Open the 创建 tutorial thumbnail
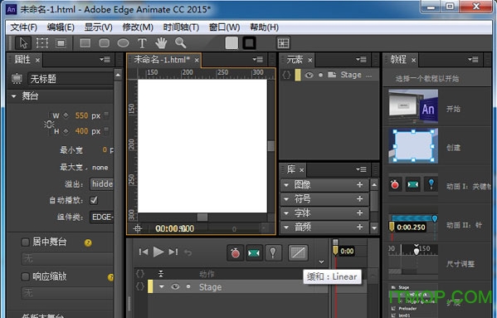The image size is (497, 318). click(x=413, y=146)
